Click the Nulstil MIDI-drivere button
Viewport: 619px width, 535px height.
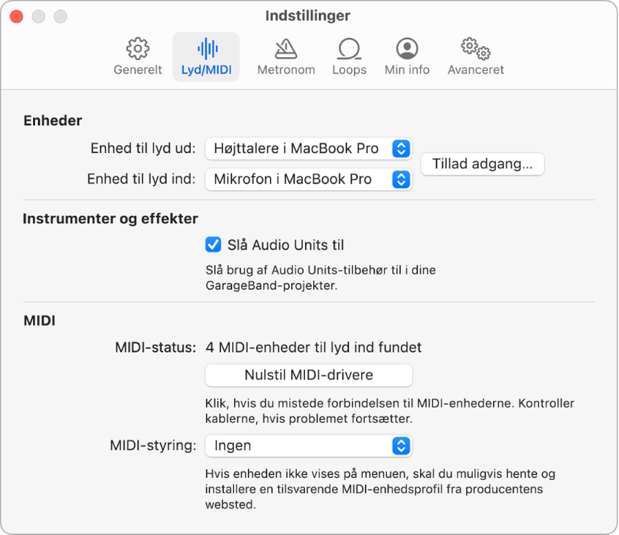click(x=308, y=375)
